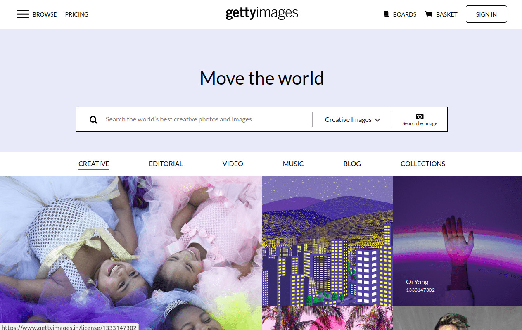Open the Boards link text

pos(405,14)
